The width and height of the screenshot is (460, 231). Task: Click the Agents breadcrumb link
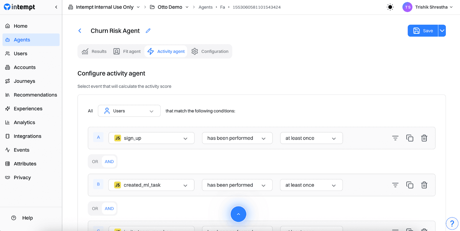click(206, 7)
